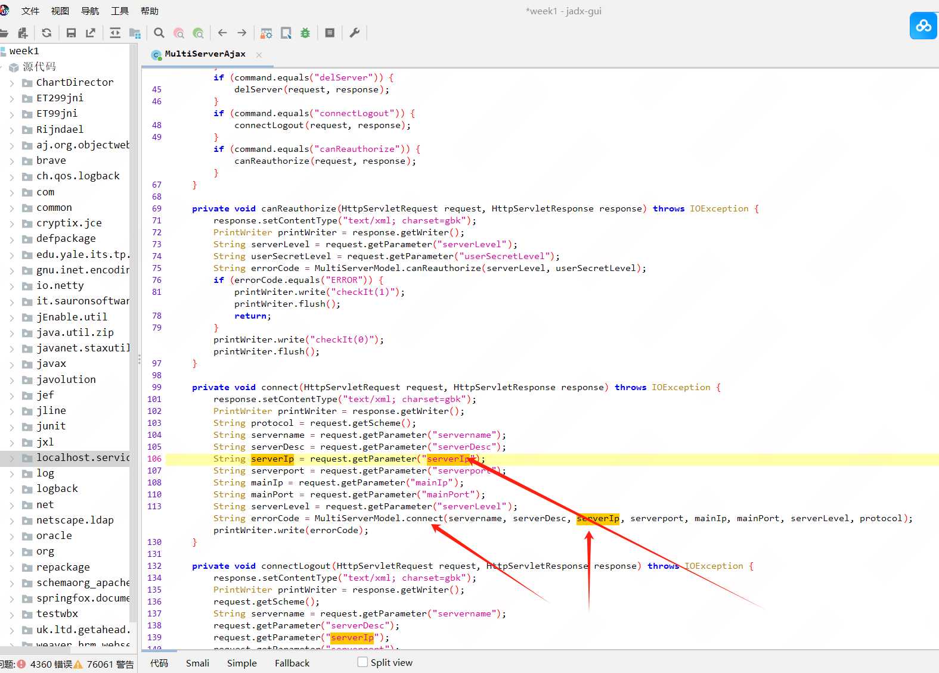Expand the netscape.ldap package node
The width and height of the screenshot is (939, 673).
tap(12, 521)
